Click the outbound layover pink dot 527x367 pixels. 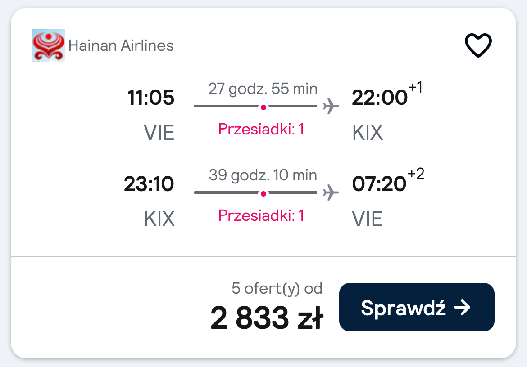point(263,107)
